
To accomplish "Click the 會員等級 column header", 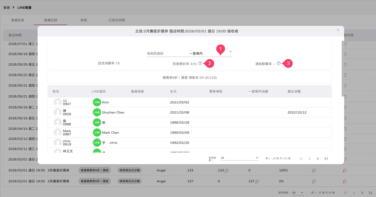I will tap(138, 91).
